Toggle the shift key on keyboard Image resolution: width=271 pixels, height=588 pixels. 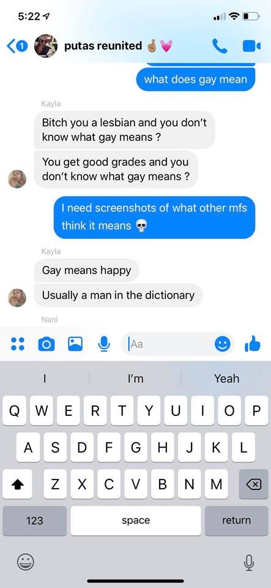[x=17, y=484]
